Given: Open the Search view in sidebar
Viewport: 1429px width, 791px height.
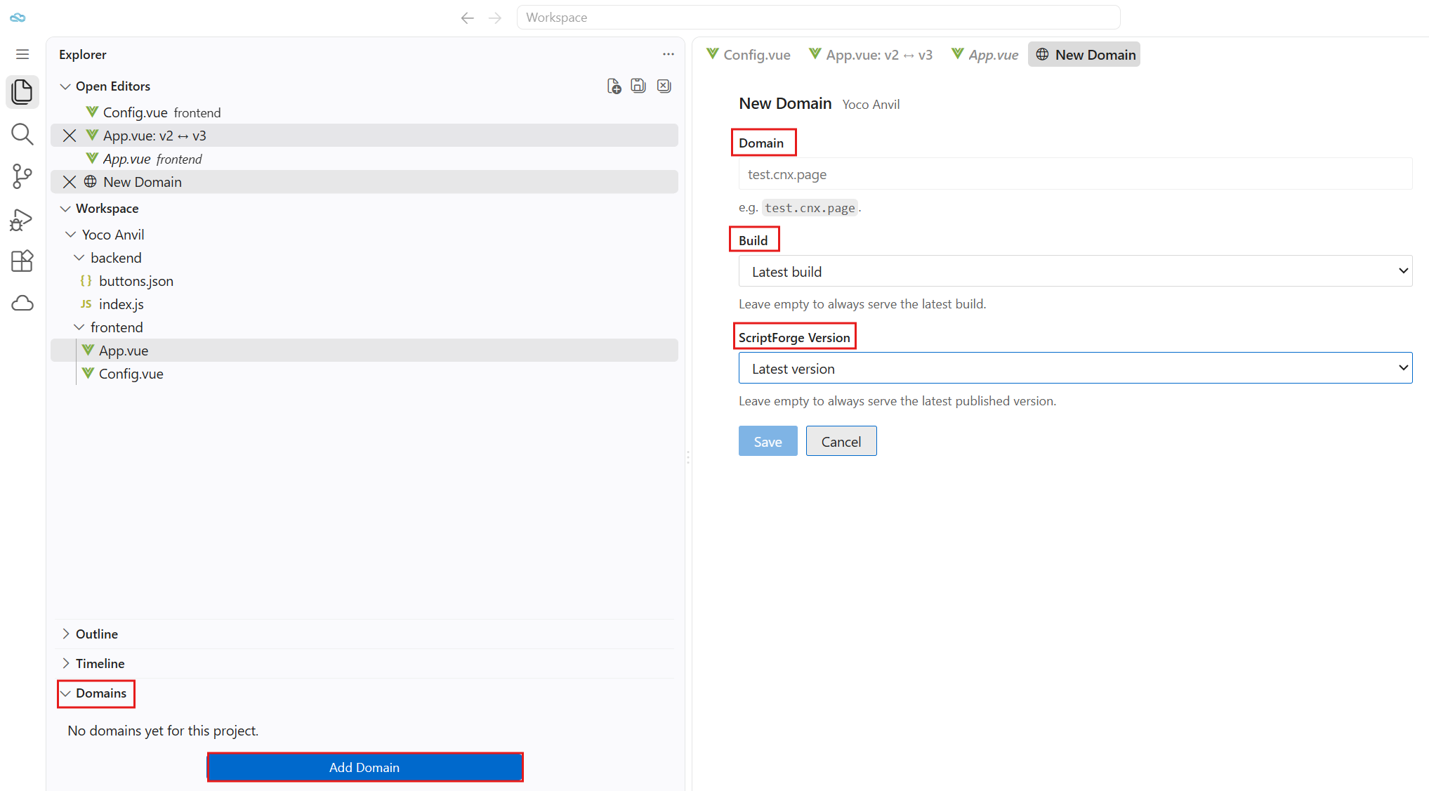Looking at the screenshot, I should [22, 133].
